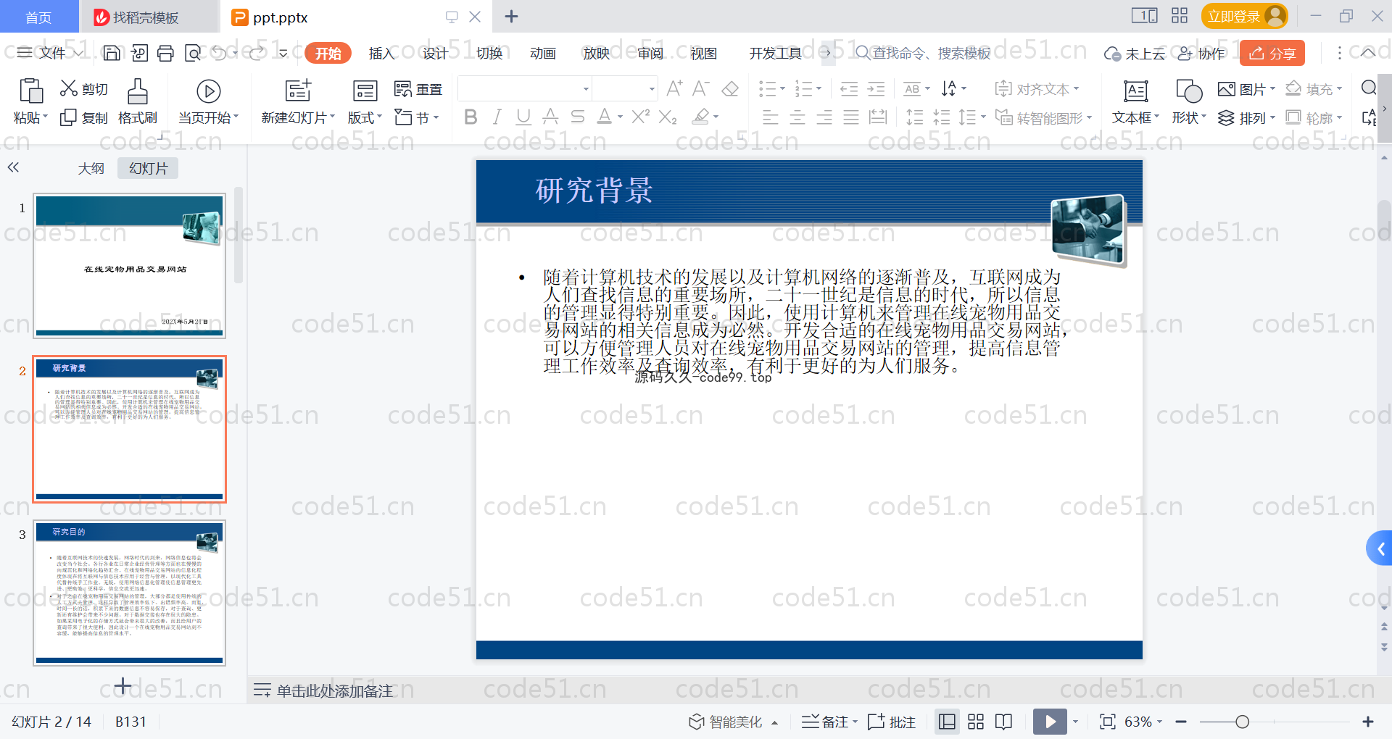Viewport: 1392px width, 739px height.
Task: Switch to the Insert (插入) tab
Action: (381, 54)
